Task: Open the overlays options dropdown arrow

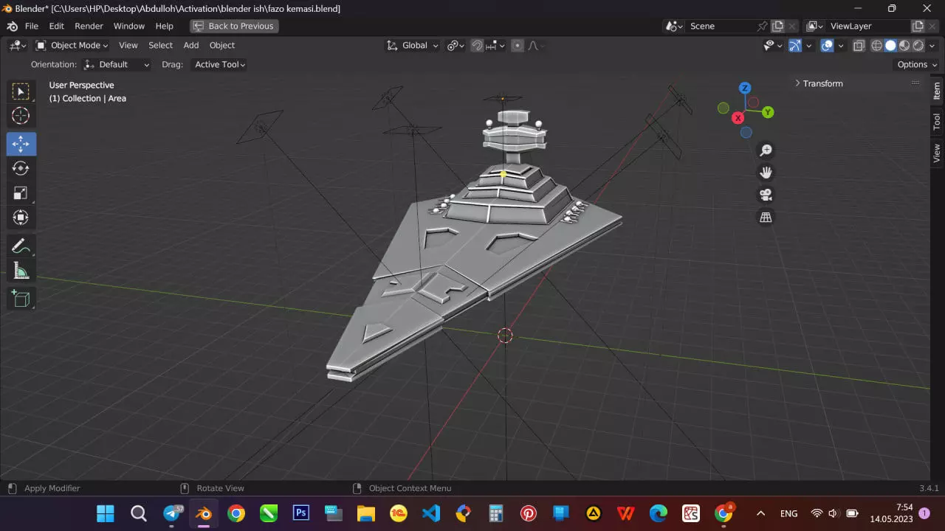Action: point(840,46)
